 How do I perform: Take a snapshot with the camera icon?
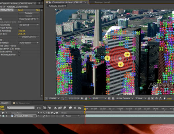point(82,98)
